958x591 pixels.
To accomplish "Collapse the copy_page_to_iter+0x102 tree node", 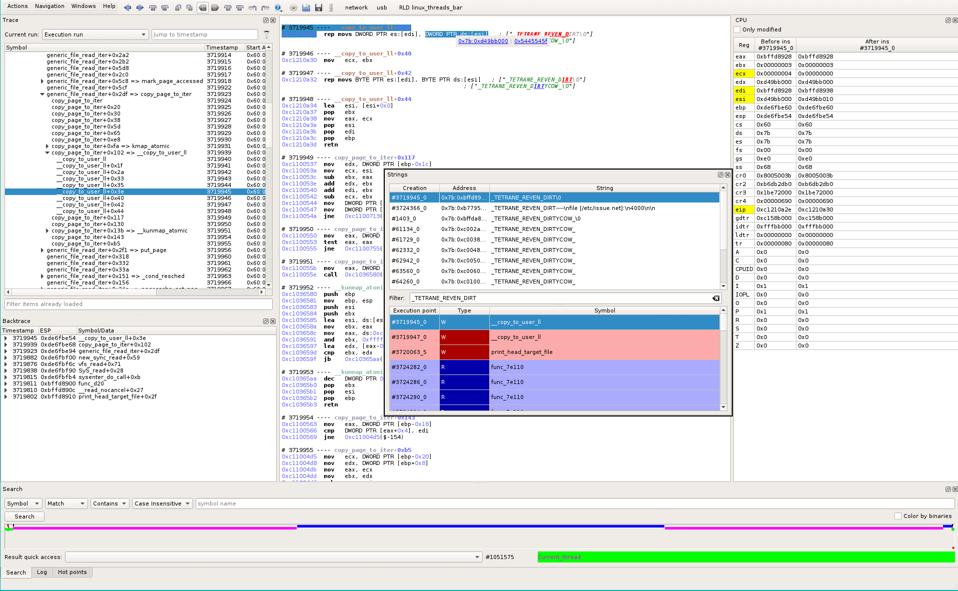I will click(x=47, y=152).
